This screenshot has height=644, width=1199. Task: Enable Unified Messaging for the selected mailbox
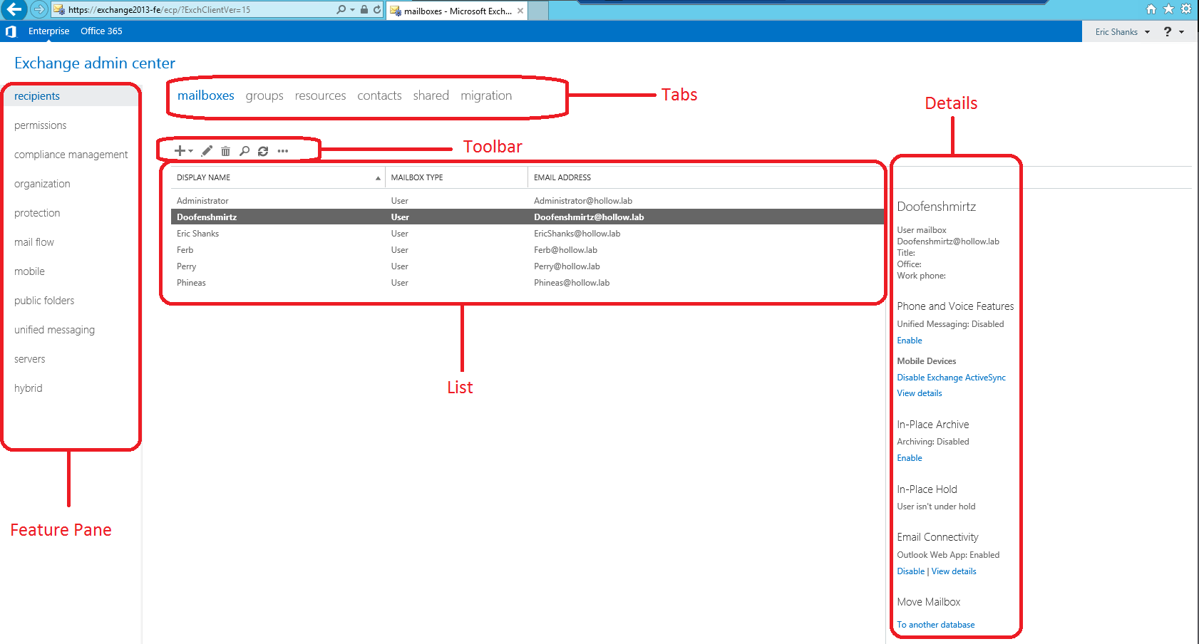pos(909,341)
